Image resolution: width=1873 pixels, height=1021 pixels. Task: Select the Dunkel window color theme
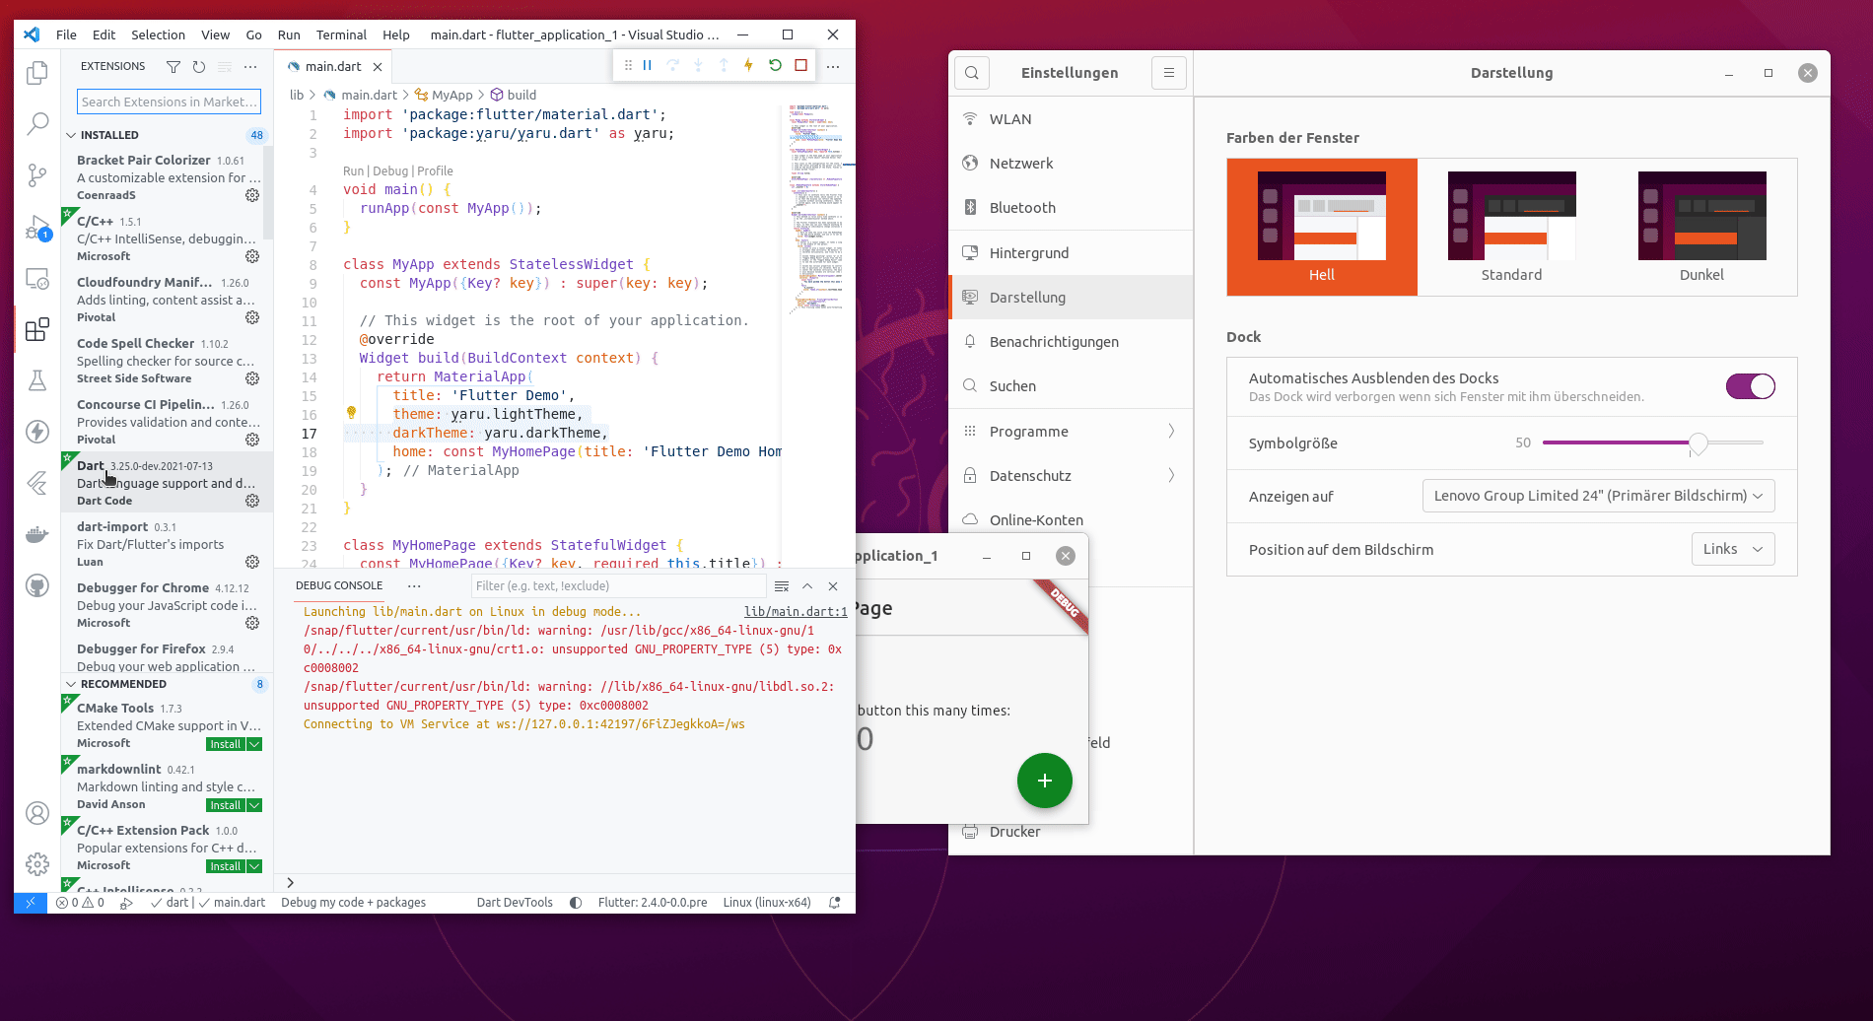coord(1701,227)
